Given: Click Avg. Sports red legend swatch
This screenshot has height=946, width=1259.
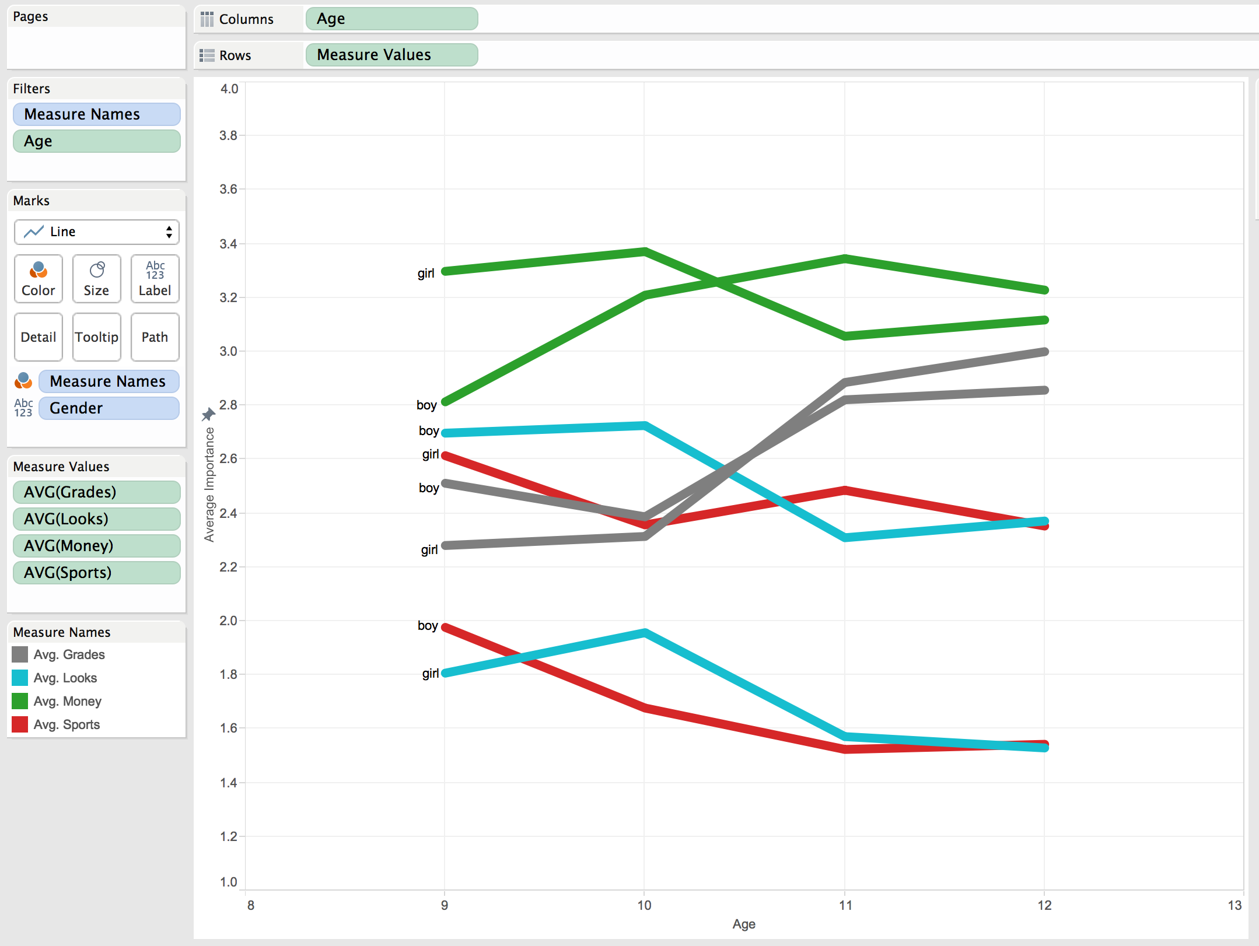Looking at the screenshot, I should coord(20,724).
